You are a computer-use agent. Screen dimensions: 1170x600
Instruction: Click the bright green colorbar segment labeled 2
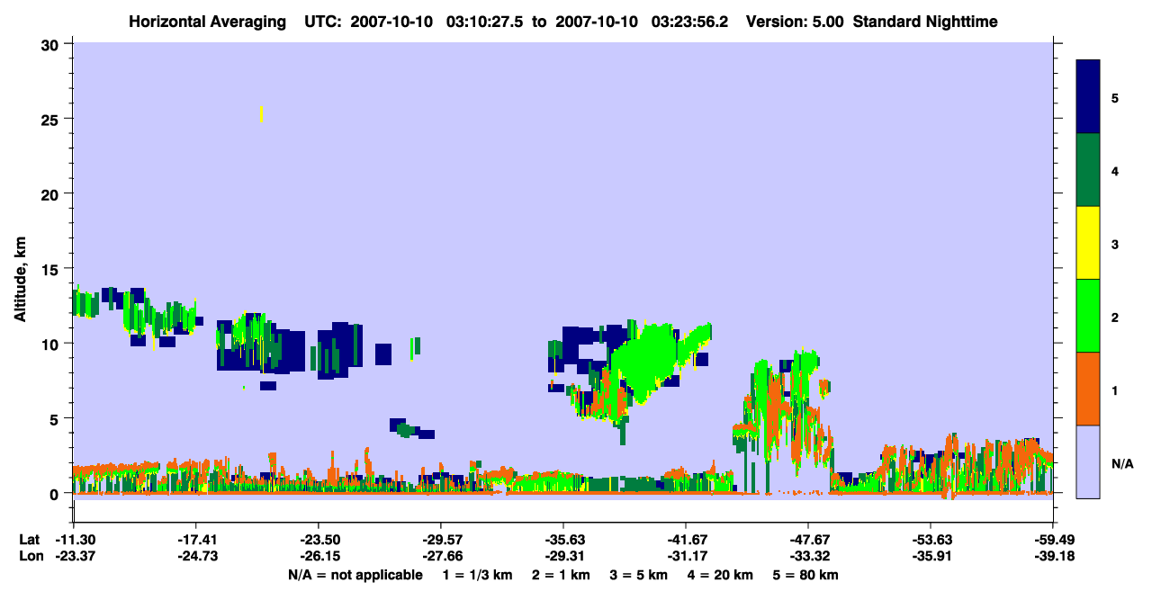click(1088, 316)
